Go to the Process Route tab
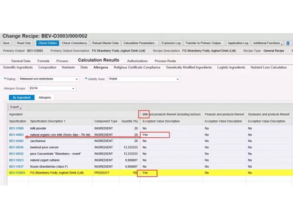The image size is (293, 219). 165,61
